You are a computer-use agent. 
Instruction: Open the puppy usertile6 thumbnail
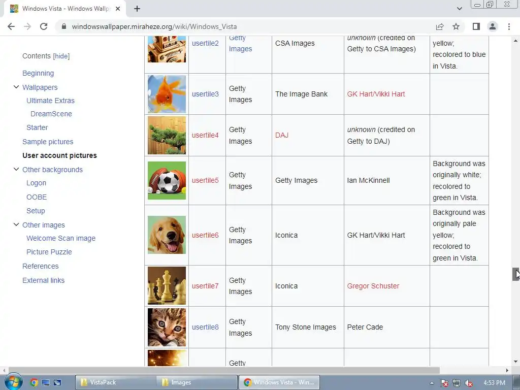pyautogui.click(x=167, y=235)
